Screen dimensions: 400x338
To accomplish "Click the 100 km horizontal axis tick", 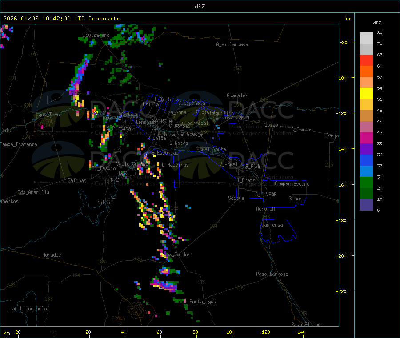I will pos(230,332).
